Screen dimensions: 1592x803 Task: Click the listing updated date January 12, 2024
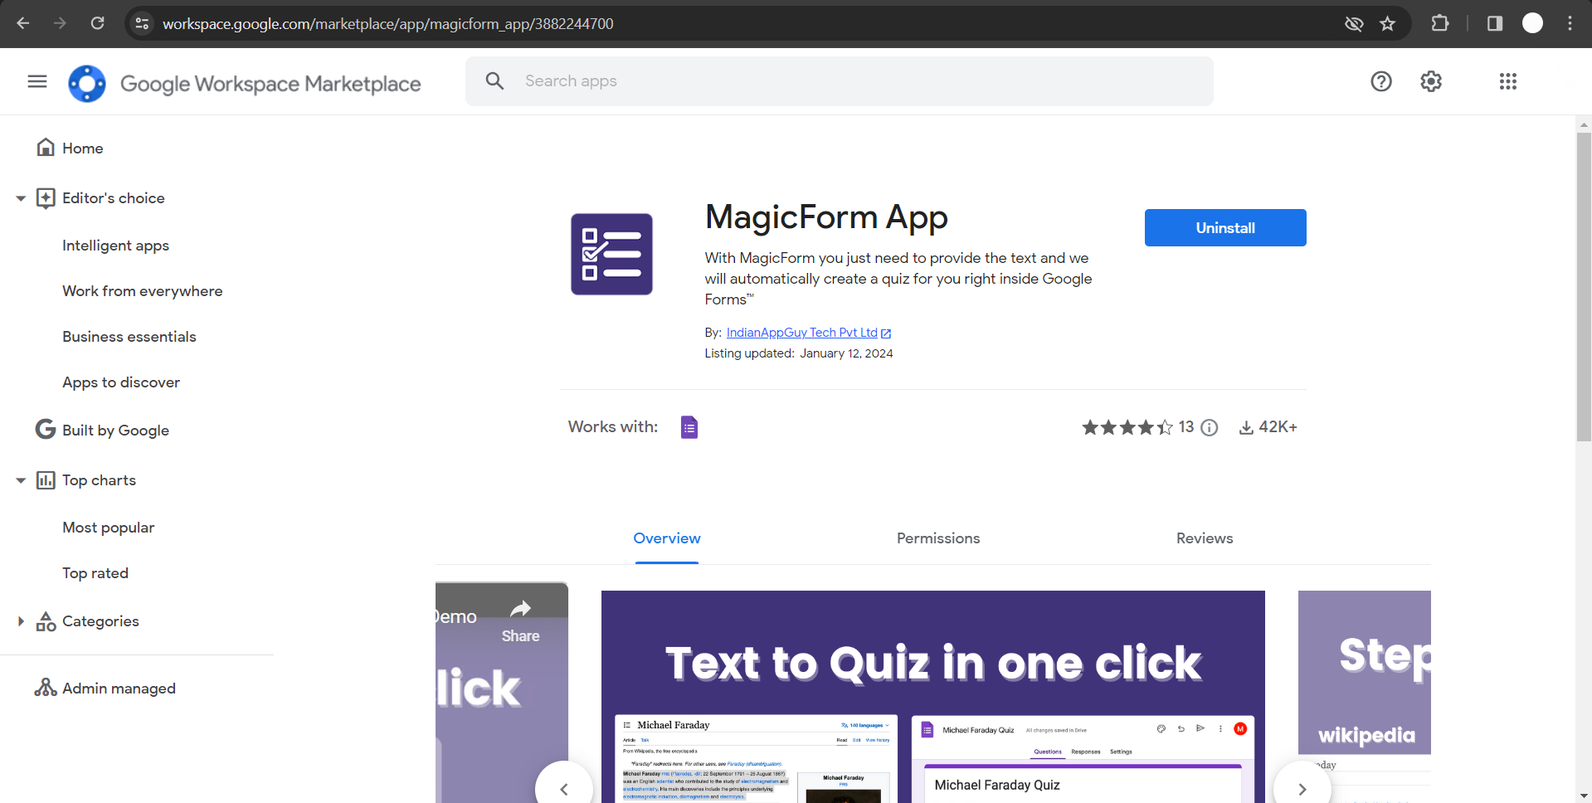pos(846,353)
